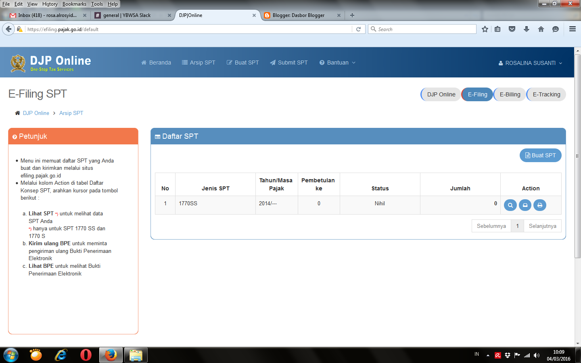This screenshot has width=581, height=363.
Task: Click the Selanjutnya pagination button
Action: coord(543,226)
